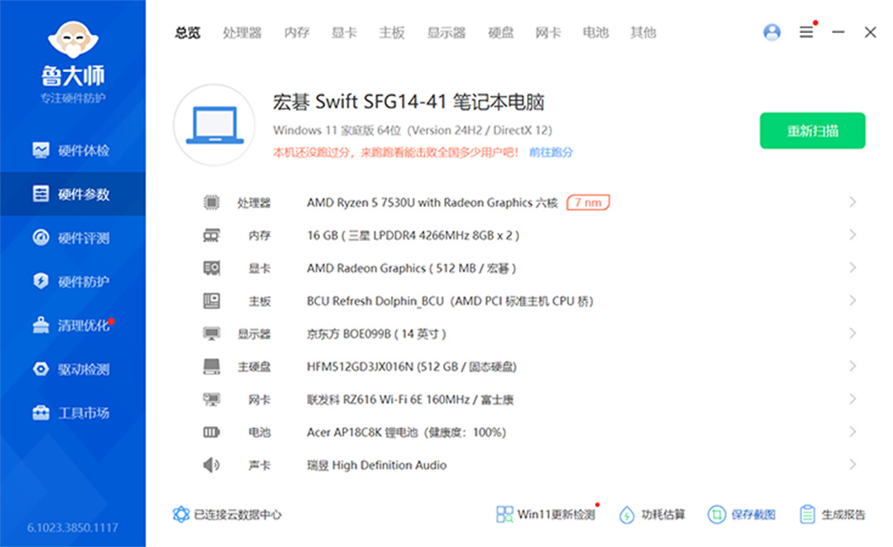
Task: Expand the 内存 details arrow
Action: (x=852, y=235)
